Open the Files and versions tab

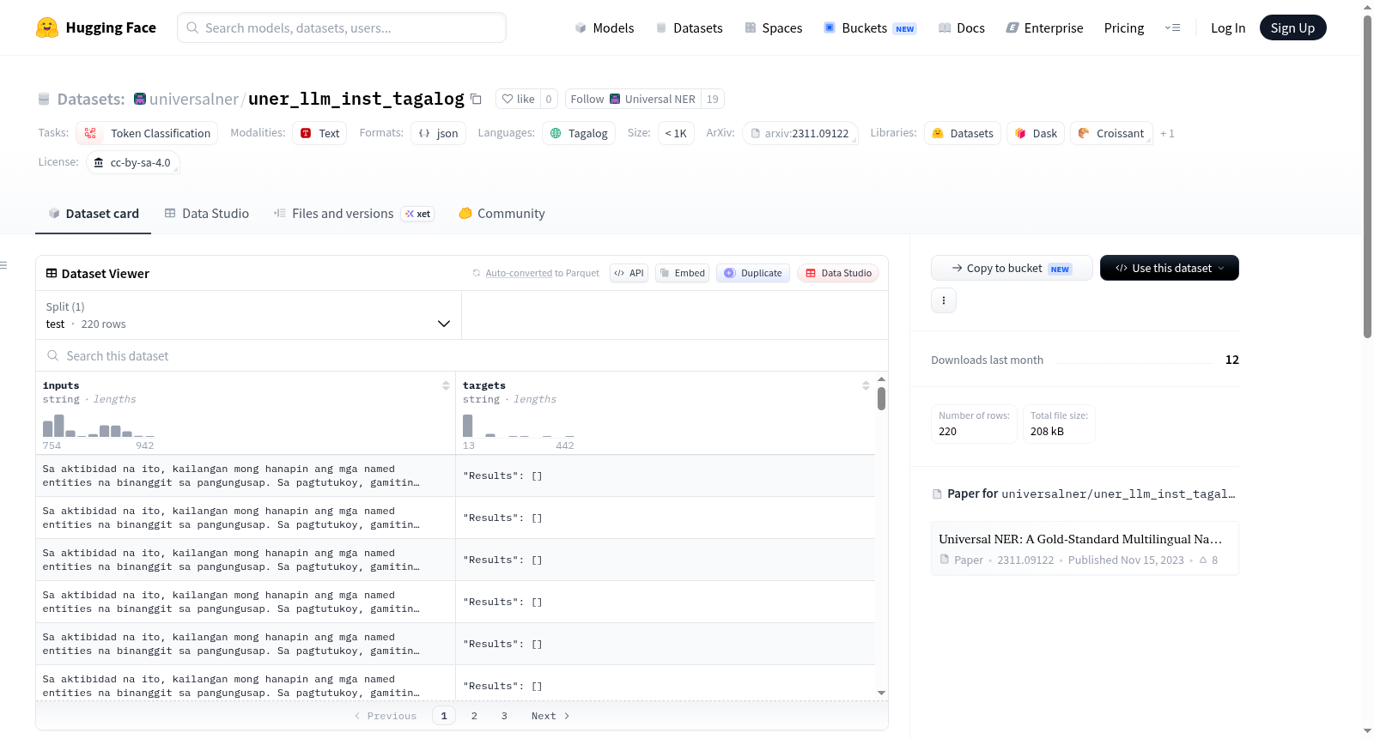click(x=353, y=214)
